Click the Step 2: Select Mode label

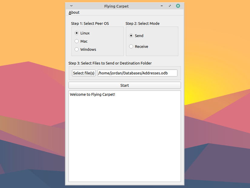pos(142,23)
